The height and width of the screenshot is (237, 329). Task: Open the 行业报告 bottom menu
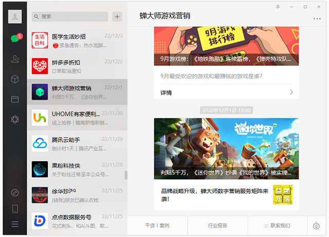[x=217, y=226]
